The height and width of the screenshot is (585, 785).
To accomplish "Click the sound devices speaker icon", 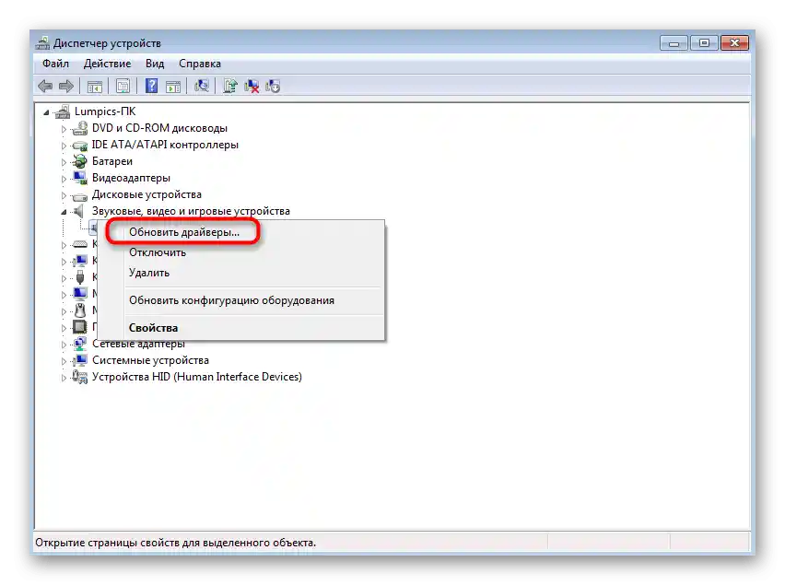I will point(78,211).
